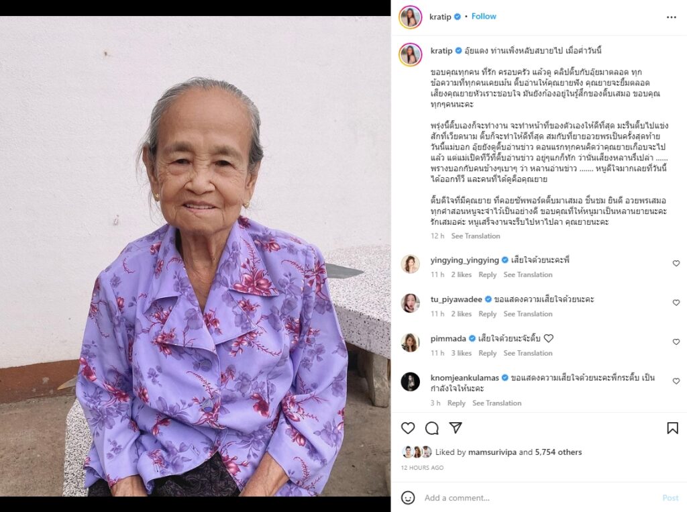Show translation of the kratip caption
687x512 pixels.
476,236
